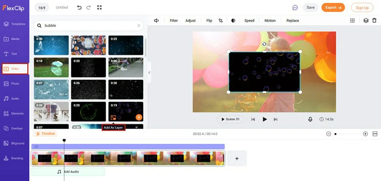Click the orange add plus on bubble clip
381x181 pixels.
(x=139, y=117)
